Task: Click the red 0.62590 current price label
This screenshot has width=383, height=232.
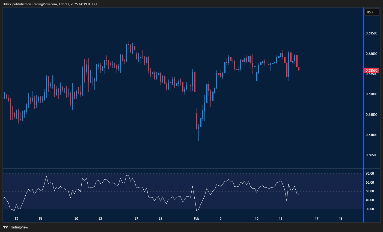Action: (x=371, y=71)
